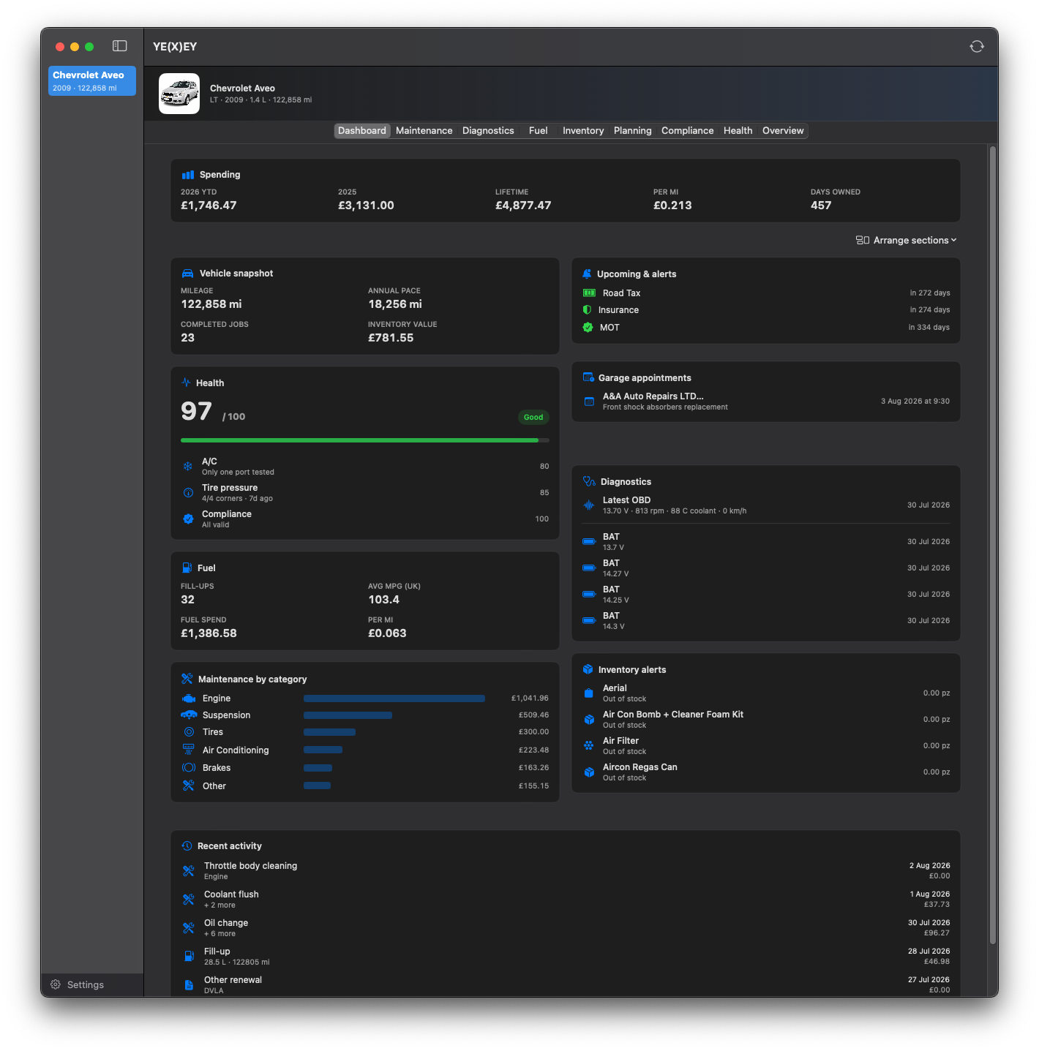Viewport: 1039px width, 1051px height.
Task: Click the sync refresh icon
Action: coord(977,46)
